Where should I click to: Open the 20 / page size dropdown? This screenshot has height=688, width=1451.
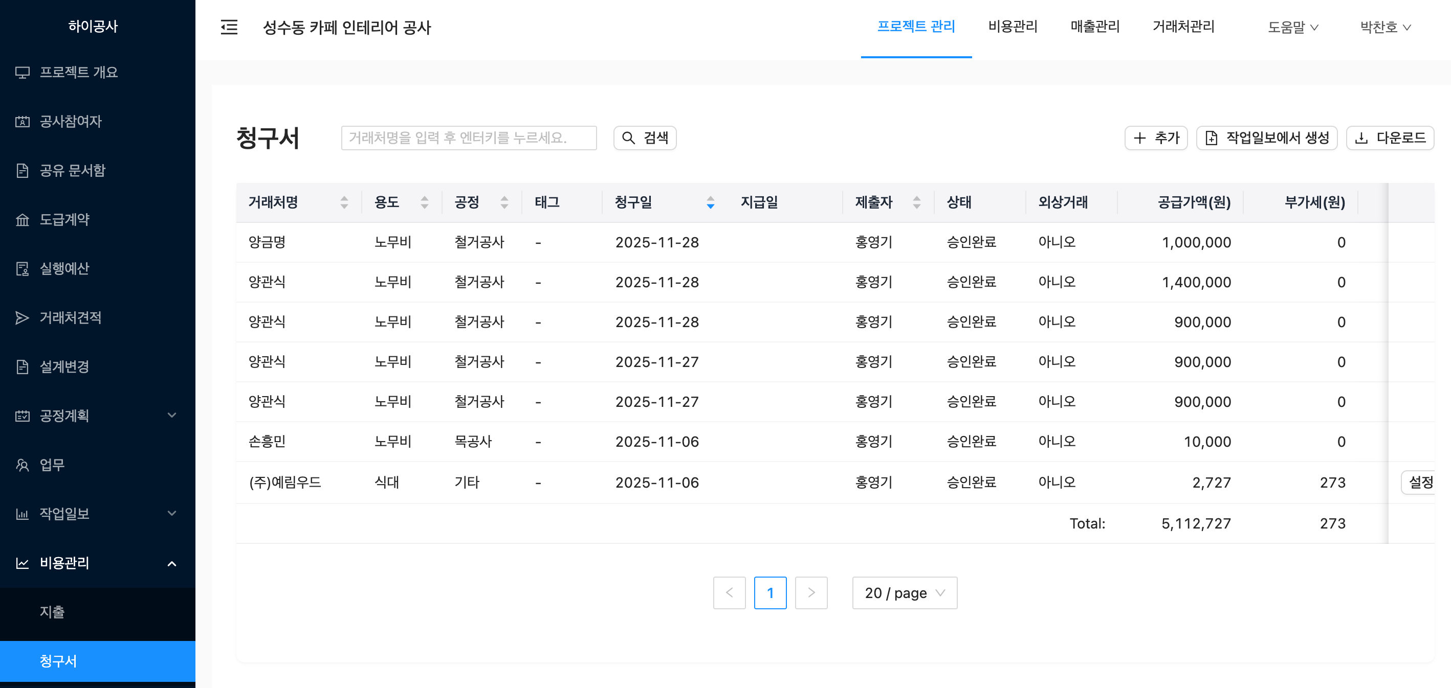click(x=904, y=592)
